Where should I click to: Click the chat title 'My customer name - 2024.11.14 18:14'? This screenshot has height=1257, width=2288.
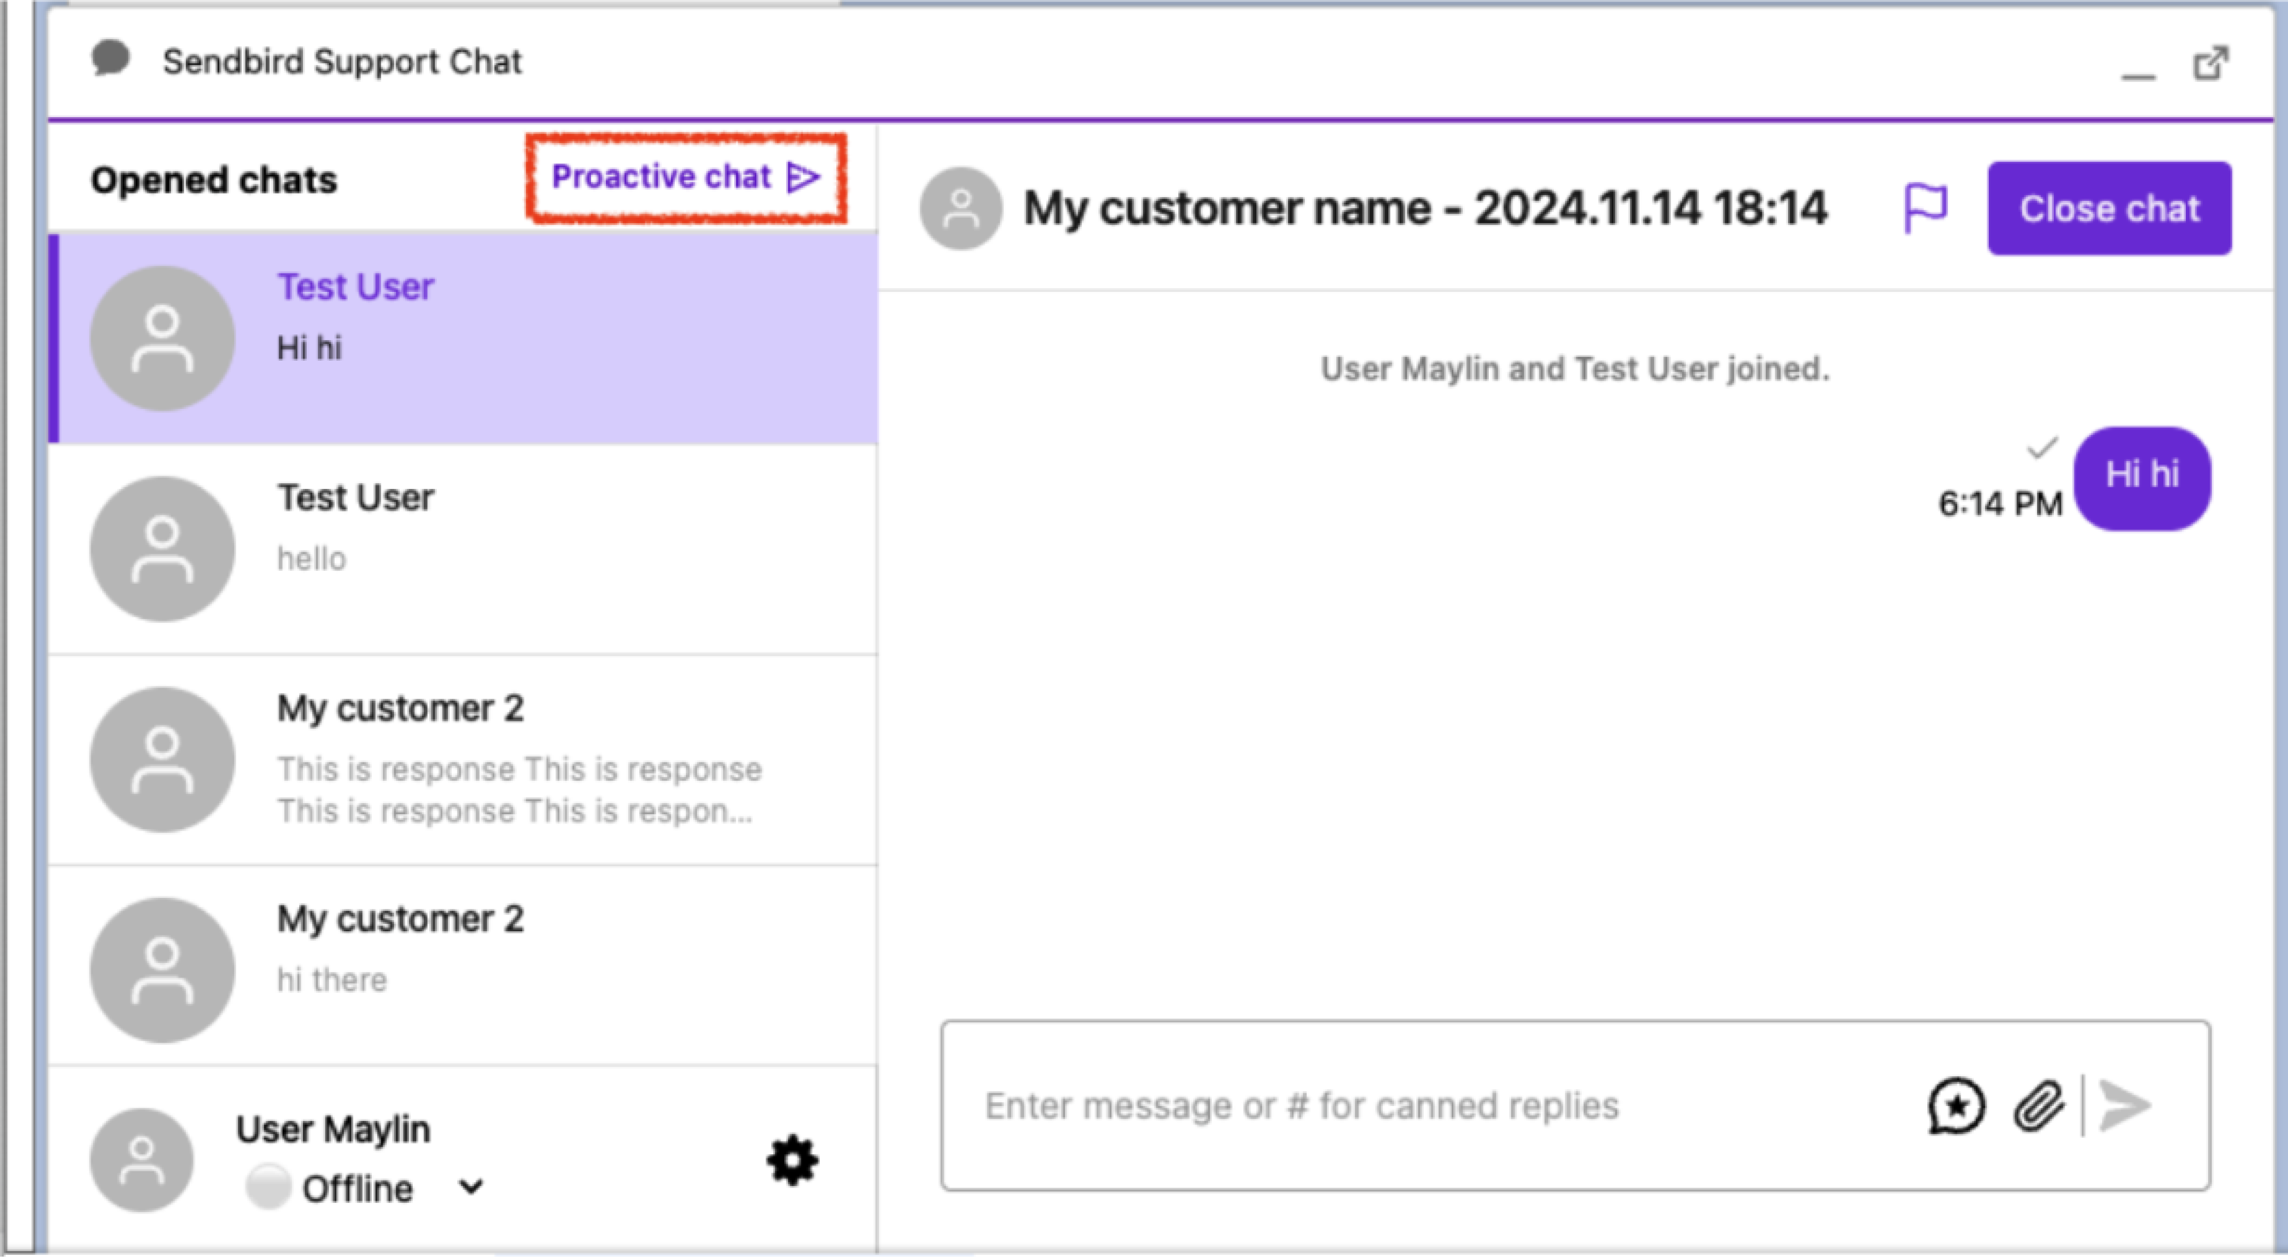(x=1426, y=209)
